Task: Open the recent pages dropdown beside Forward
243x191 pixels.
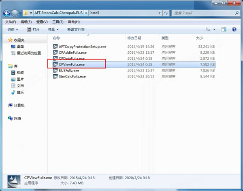Action: pos(21,13)
